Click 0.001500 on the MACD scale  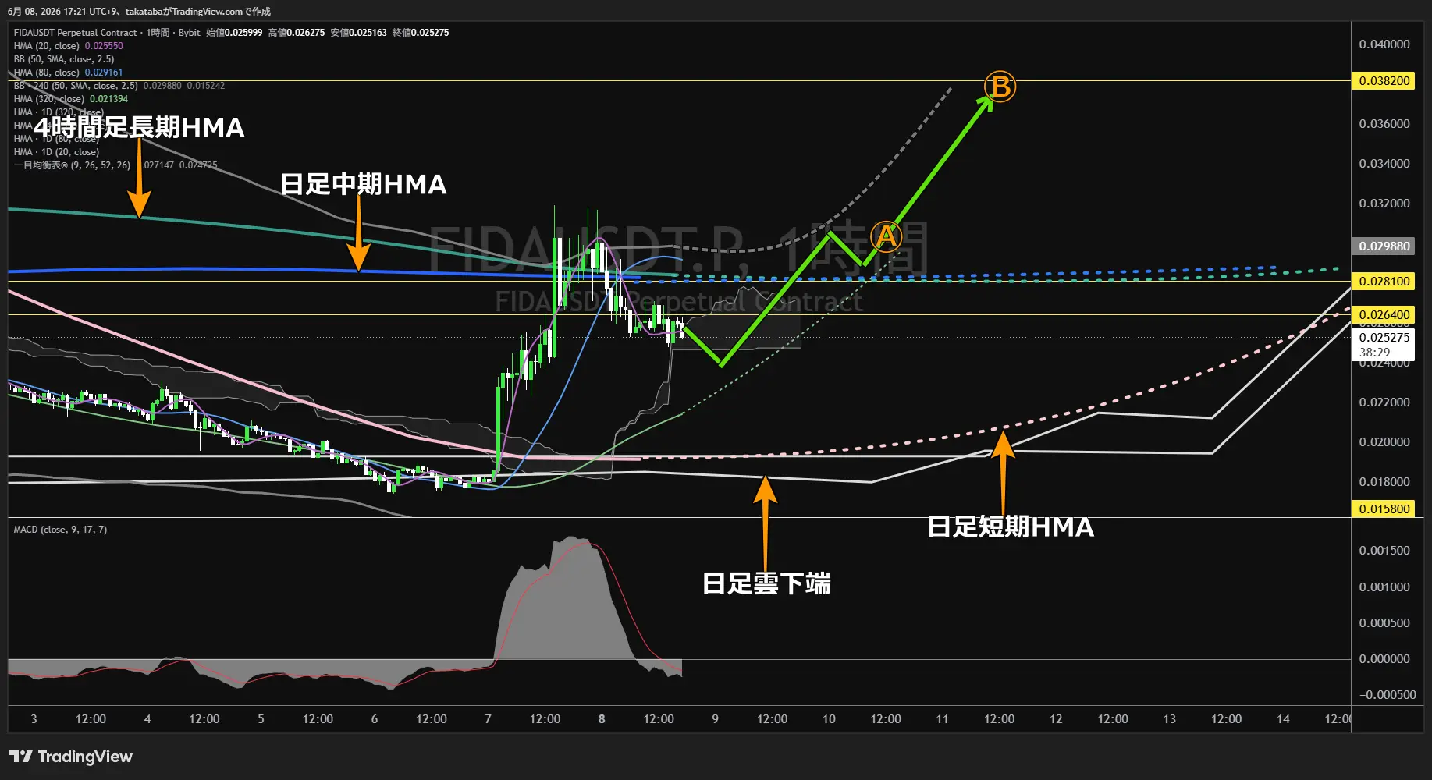coord(1384,551)
